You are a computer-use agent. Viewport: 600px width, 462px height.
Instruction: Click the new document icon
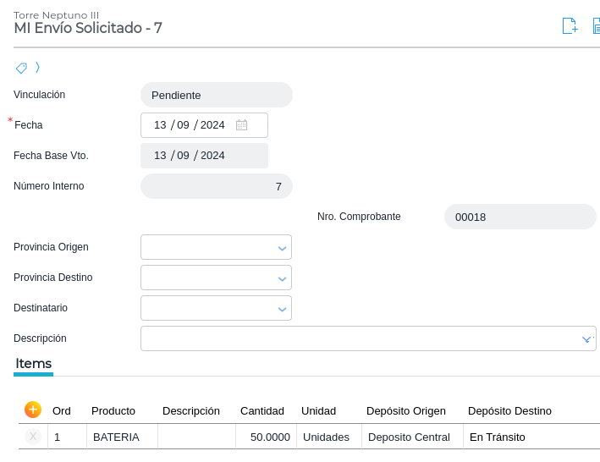[570, 26]
